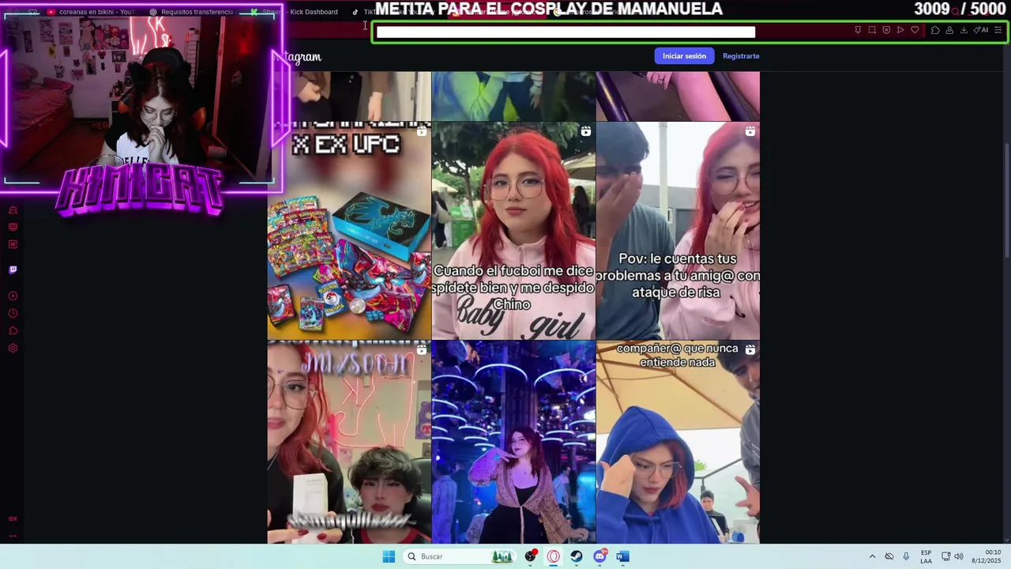
Task: Open the GX corner sidebar icon
Action: tap(13, 209)
